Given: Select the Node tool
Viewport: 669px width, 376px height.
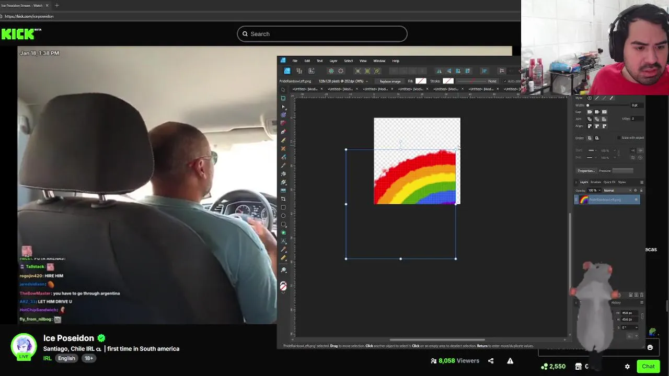Looking at the screenshot, I should coord(283,107).
